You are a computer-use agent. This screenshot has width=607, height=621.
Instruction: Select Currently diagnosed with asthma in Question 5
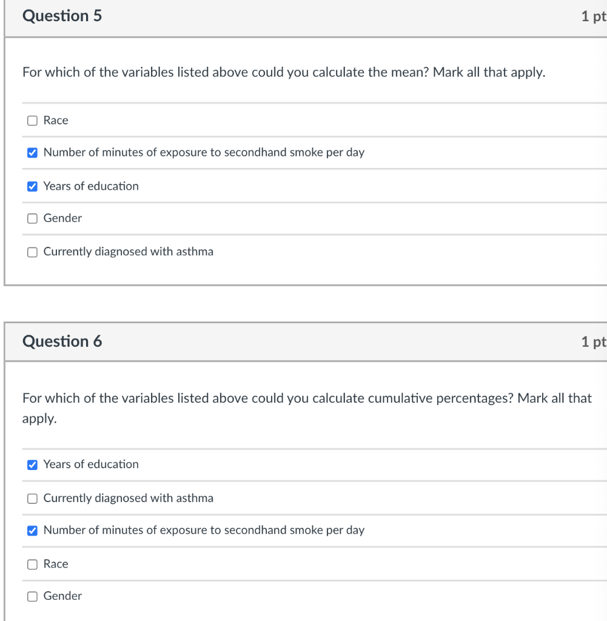click(x=32, y=252)
